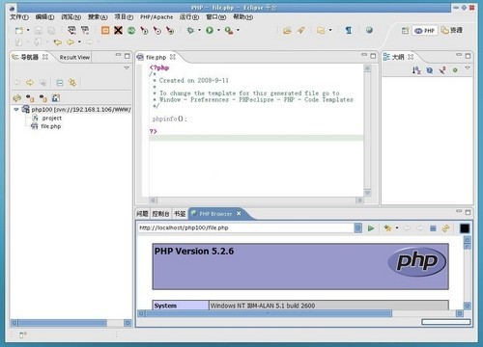Close the PHP Browser tab
483x347 pixels.
239,213
